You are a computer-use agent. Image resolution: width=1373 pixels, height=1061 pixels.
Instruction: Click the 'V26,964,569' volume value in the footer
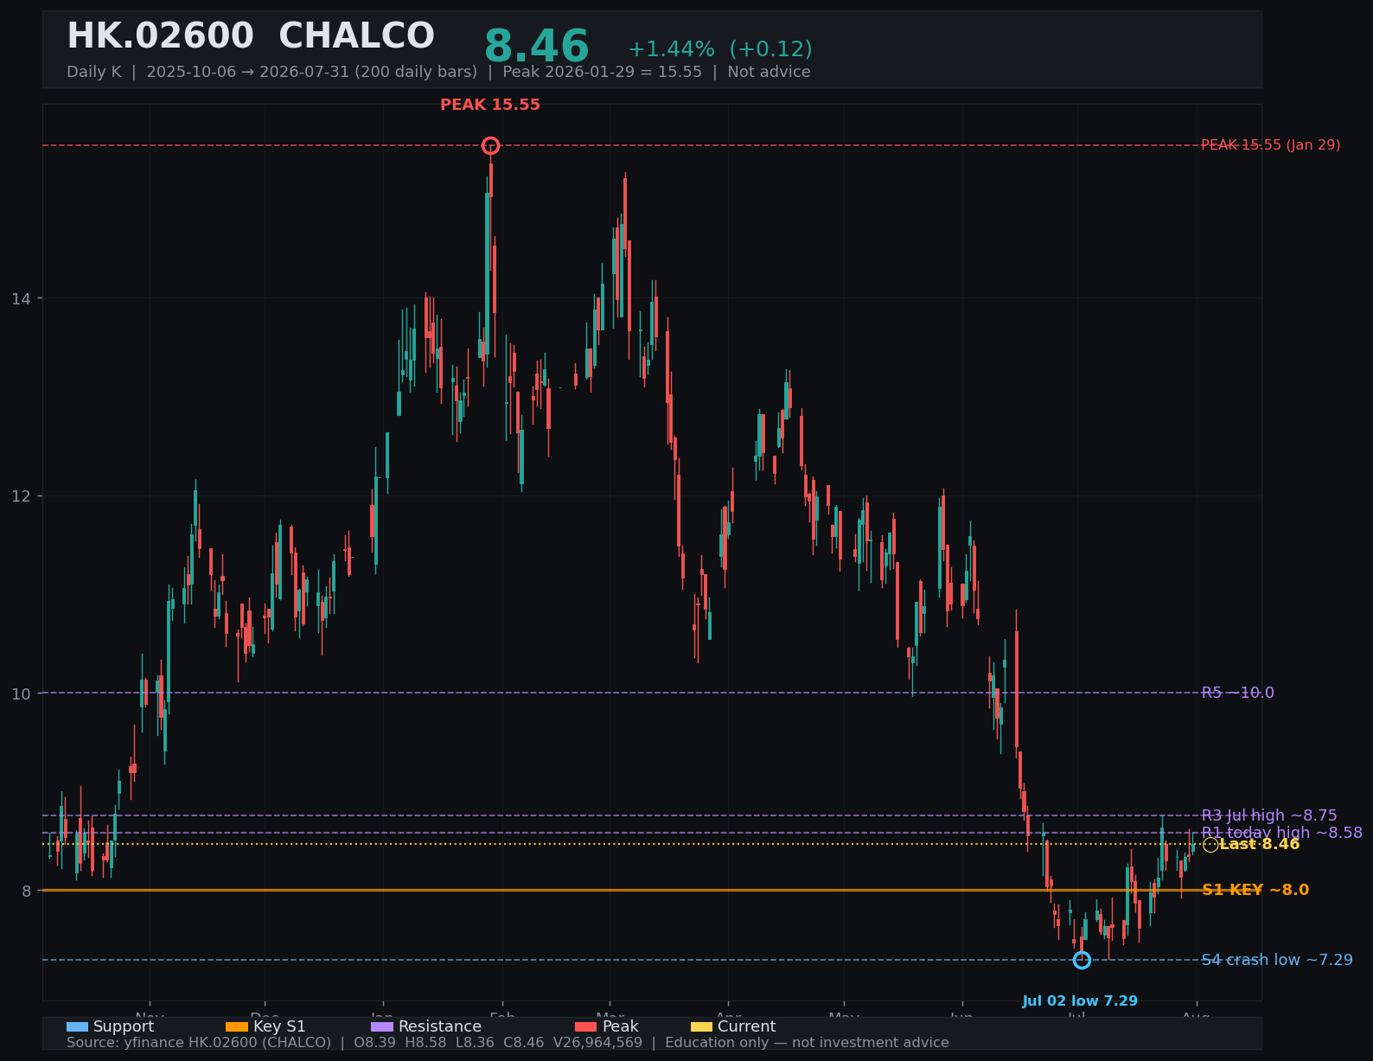pos(598,1043)
